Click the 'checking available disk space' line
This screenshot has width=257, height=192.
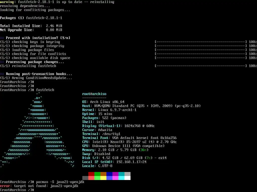tap(35, 58)
